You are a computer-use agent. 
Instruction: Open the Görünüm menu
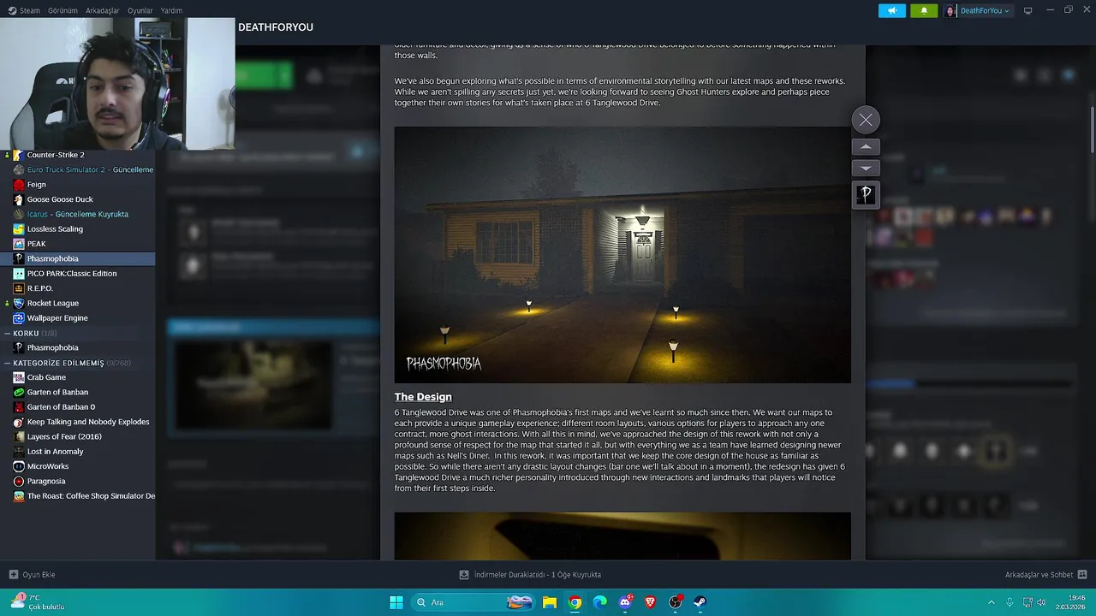63,10
